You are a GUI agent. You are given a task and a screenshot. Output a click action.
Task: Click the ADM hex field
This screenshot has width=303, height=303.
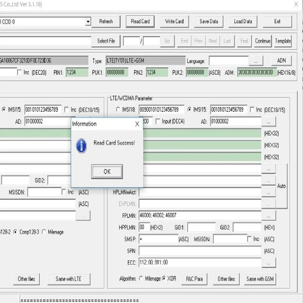(x=257, y=72)
